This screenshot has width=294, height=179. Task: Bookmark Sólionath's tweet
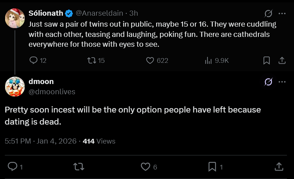tap(267, 60)
